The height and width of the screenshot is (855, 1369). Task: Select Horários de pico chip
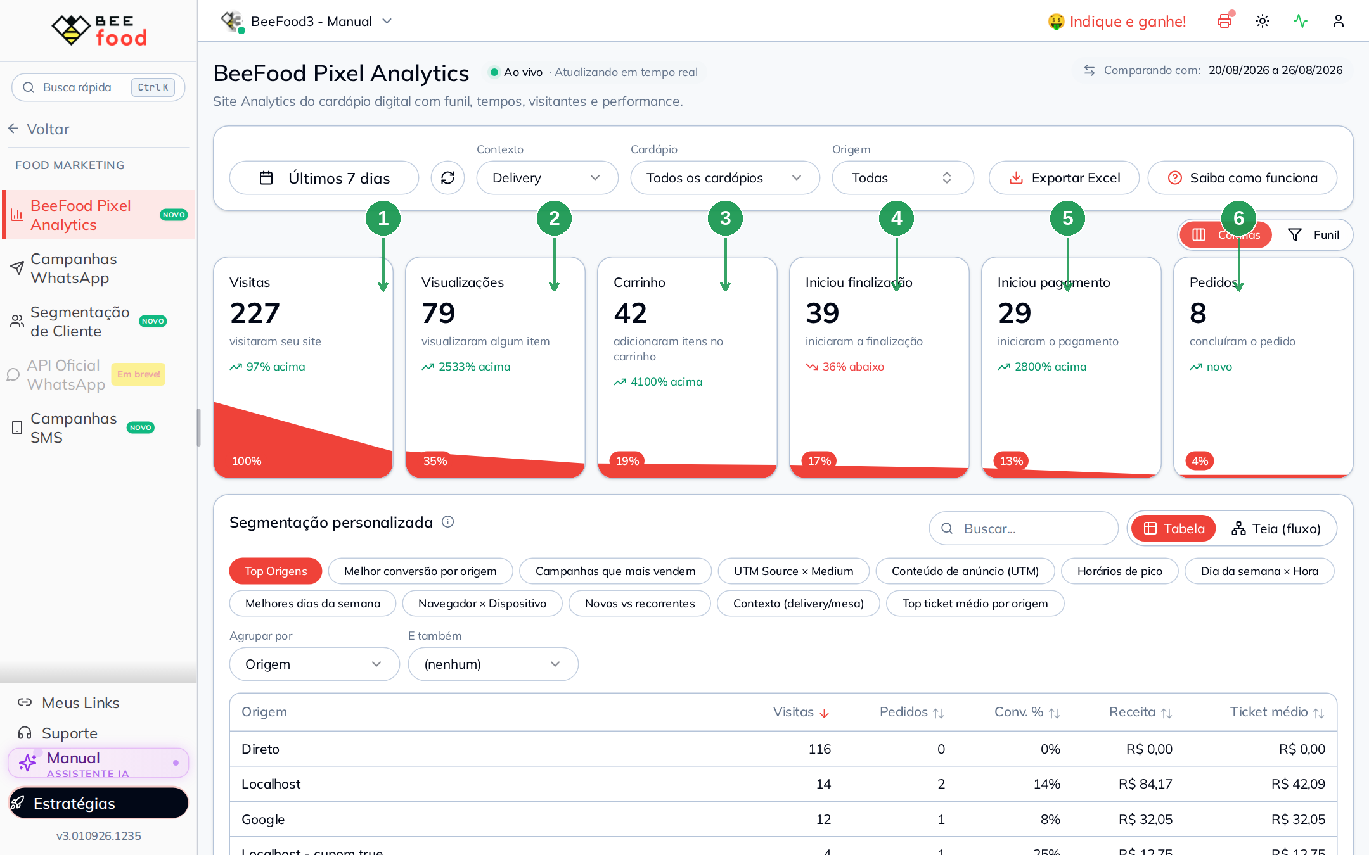tap(1120, 571)
